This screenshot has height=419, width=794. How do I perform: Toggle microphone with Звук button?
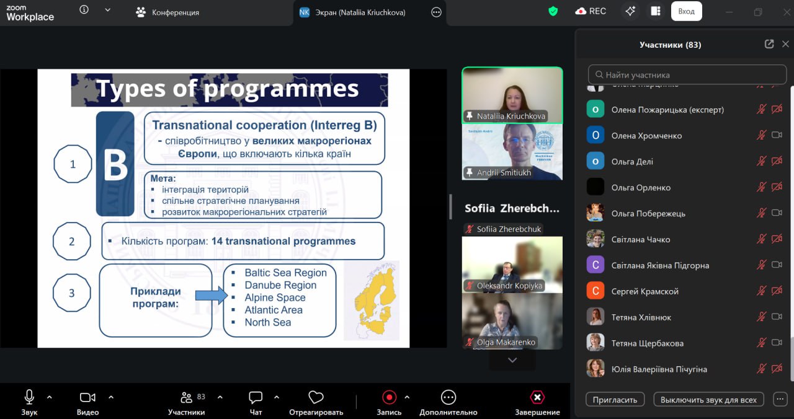tap(29, 402)
